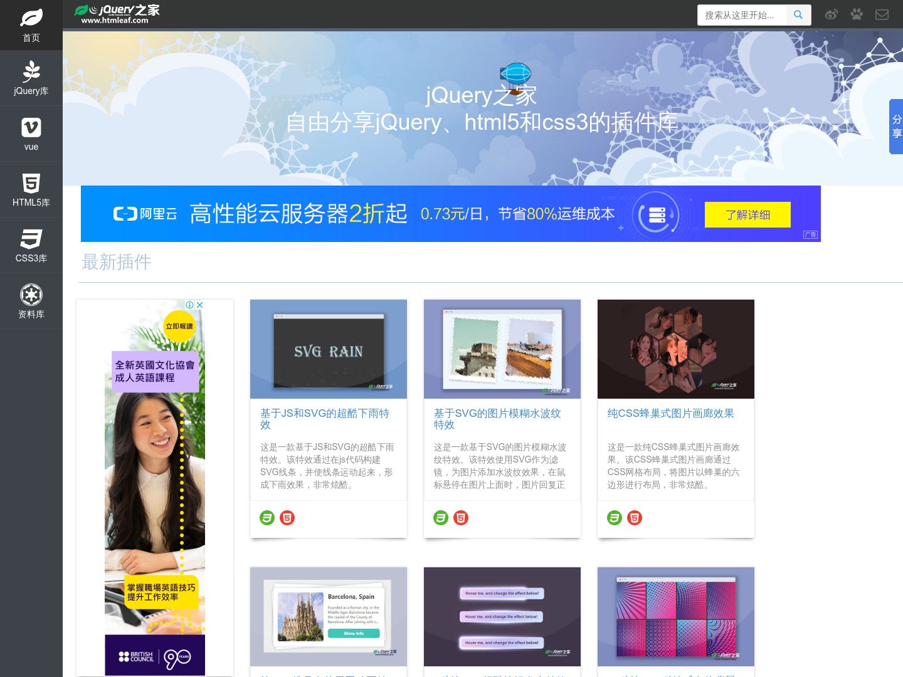The height and width of the screenshot is (677, 903).
Task: Click CSS3 badge under 图片模糊水波纹 card
Action: [x=441, y=518]
